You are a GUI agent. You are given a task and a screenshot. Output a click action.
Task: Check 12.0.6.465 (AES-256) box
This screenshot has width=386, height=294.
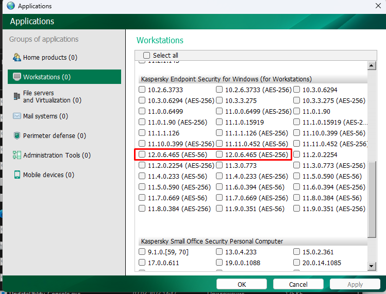(219, 154)
